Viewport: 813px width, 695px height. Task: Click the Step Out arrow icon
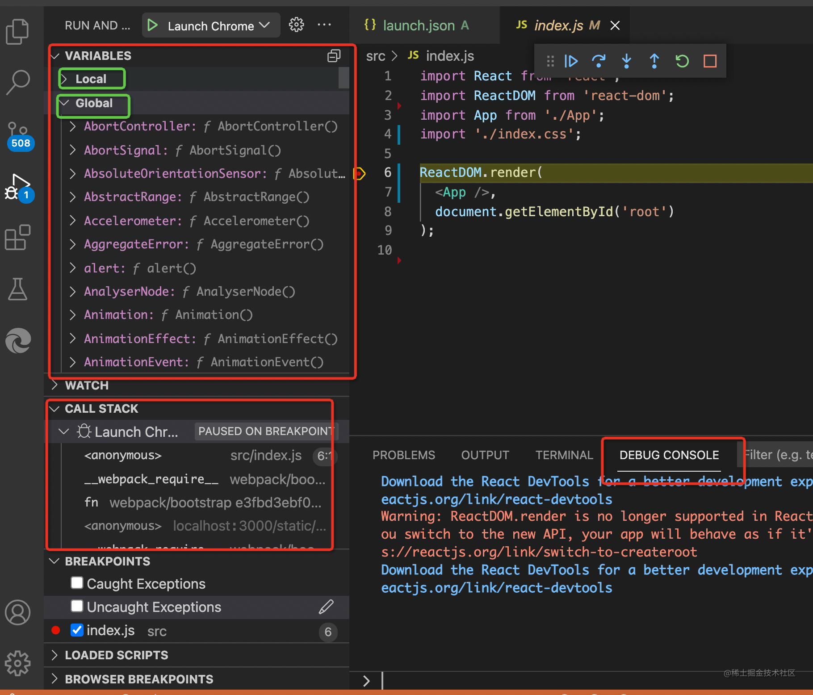pos(654,61)
